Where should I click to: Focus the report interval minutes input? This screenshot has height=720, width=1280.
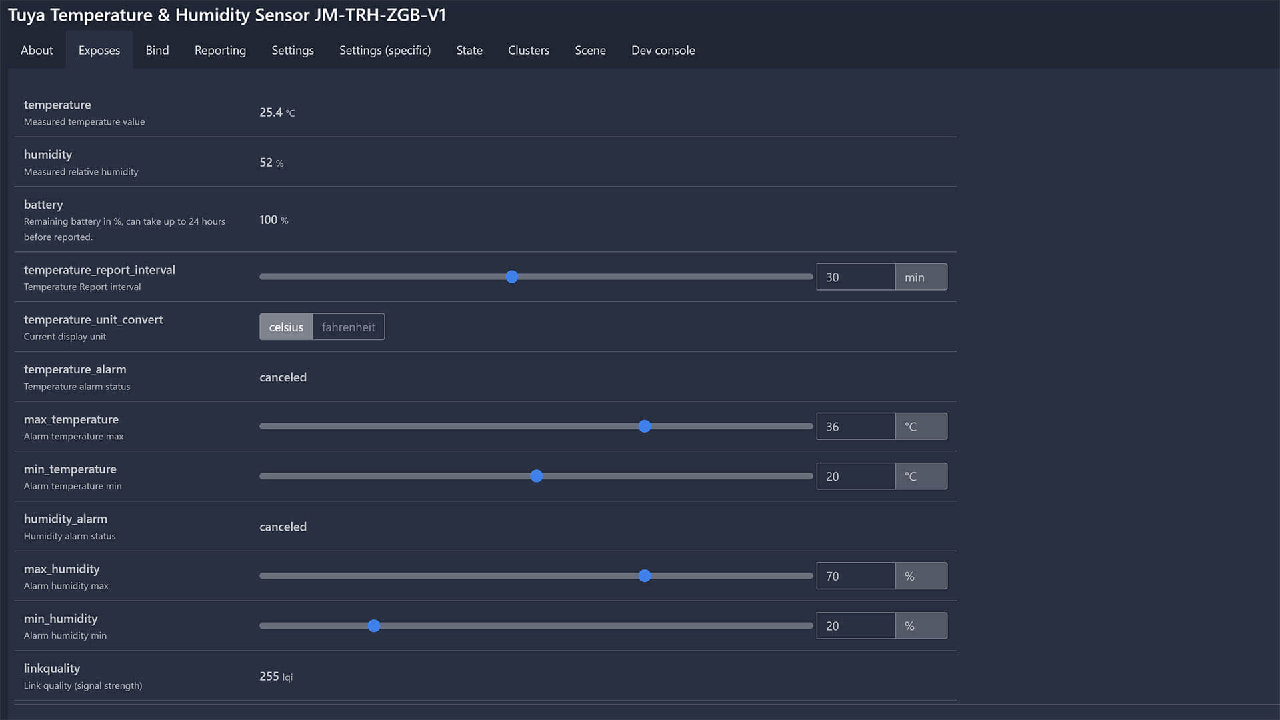tap(855, 277)
